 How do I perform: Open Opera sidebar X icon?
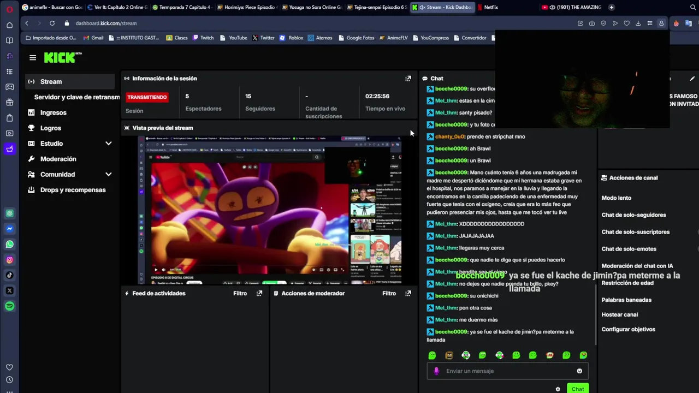point(9,291)
